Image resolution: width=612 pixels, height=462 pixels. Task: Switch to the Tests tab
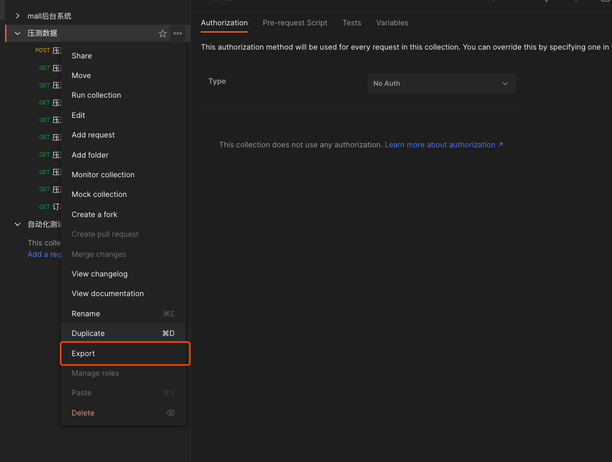coord(352,23)
